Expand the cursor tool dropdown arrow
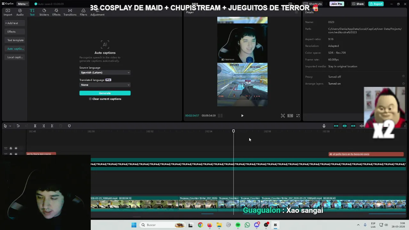The height and width of the screenshot is (230, 409). pyautogui.click(x=10, y=126)
